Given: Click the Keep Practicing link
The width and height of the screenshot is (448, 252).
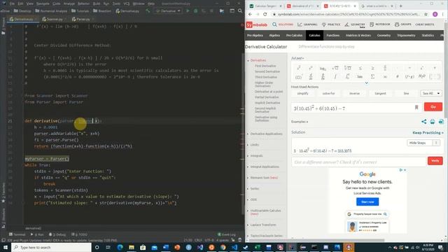Looking at the screenshot, I should tap(428, 132).
